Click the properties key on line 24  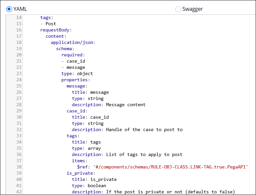[x=74, y=80]
